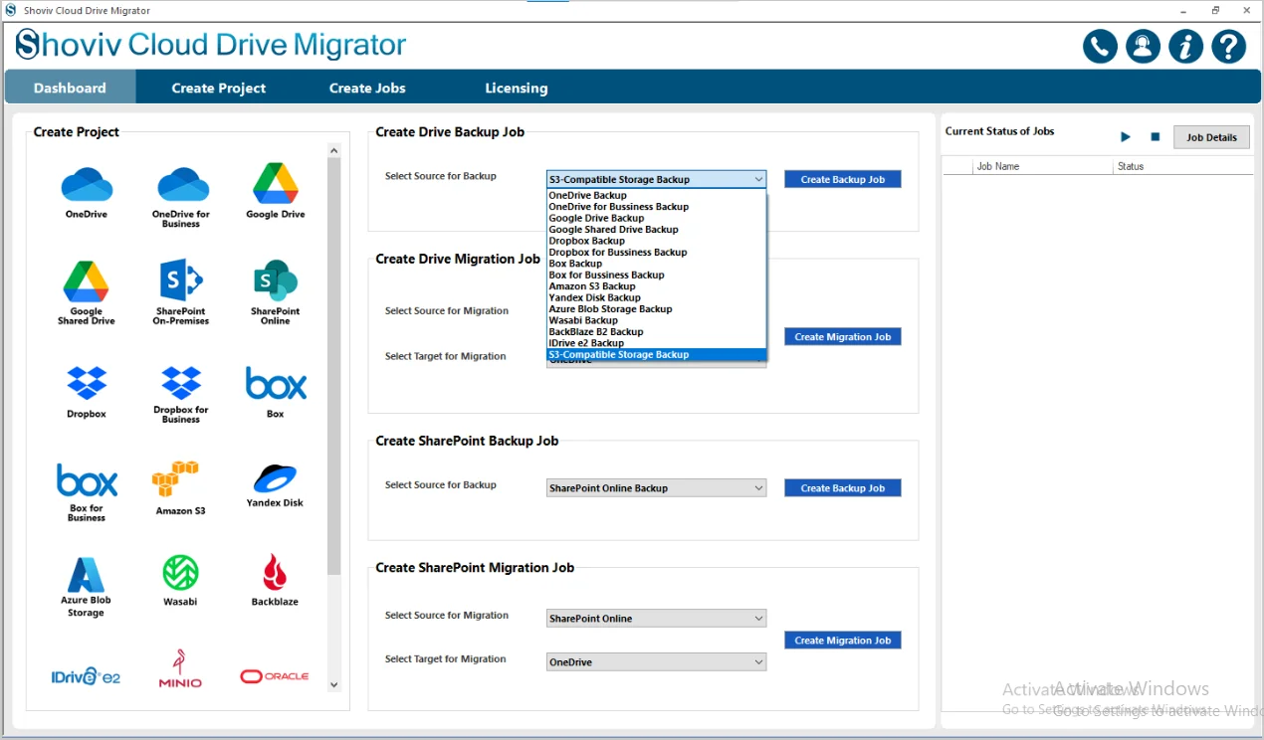
Task: Click the Job Name column header
Action: pyautogui.click(x=1042, y=167)
